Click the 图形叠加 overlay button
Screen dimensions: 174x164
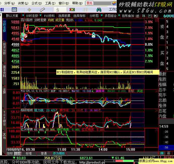(128, 16)
